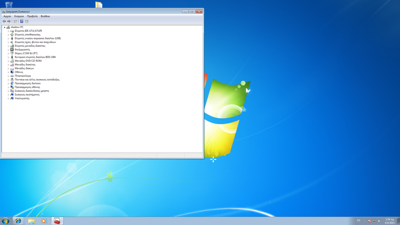The height and width of the screenshot is (225, 400).
Task: Expand Ελεγκτές μονάδας δισκέτας node arrow
Action: (x=8, y=46)
